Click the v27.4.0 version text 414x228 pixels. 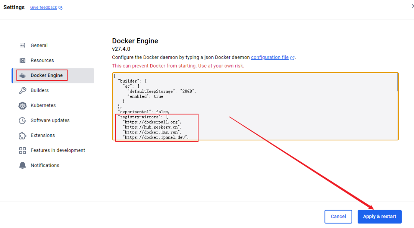point(121,49)
